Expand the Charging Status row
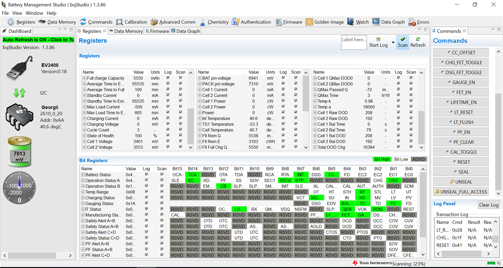Image resolution: width=503 pixels, height=268 pixels. (83, 198)
